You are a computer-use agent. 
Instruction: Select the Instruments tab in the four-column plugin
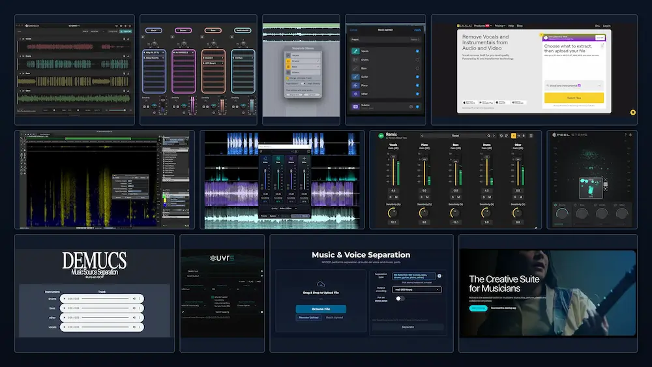coord(243,31)
